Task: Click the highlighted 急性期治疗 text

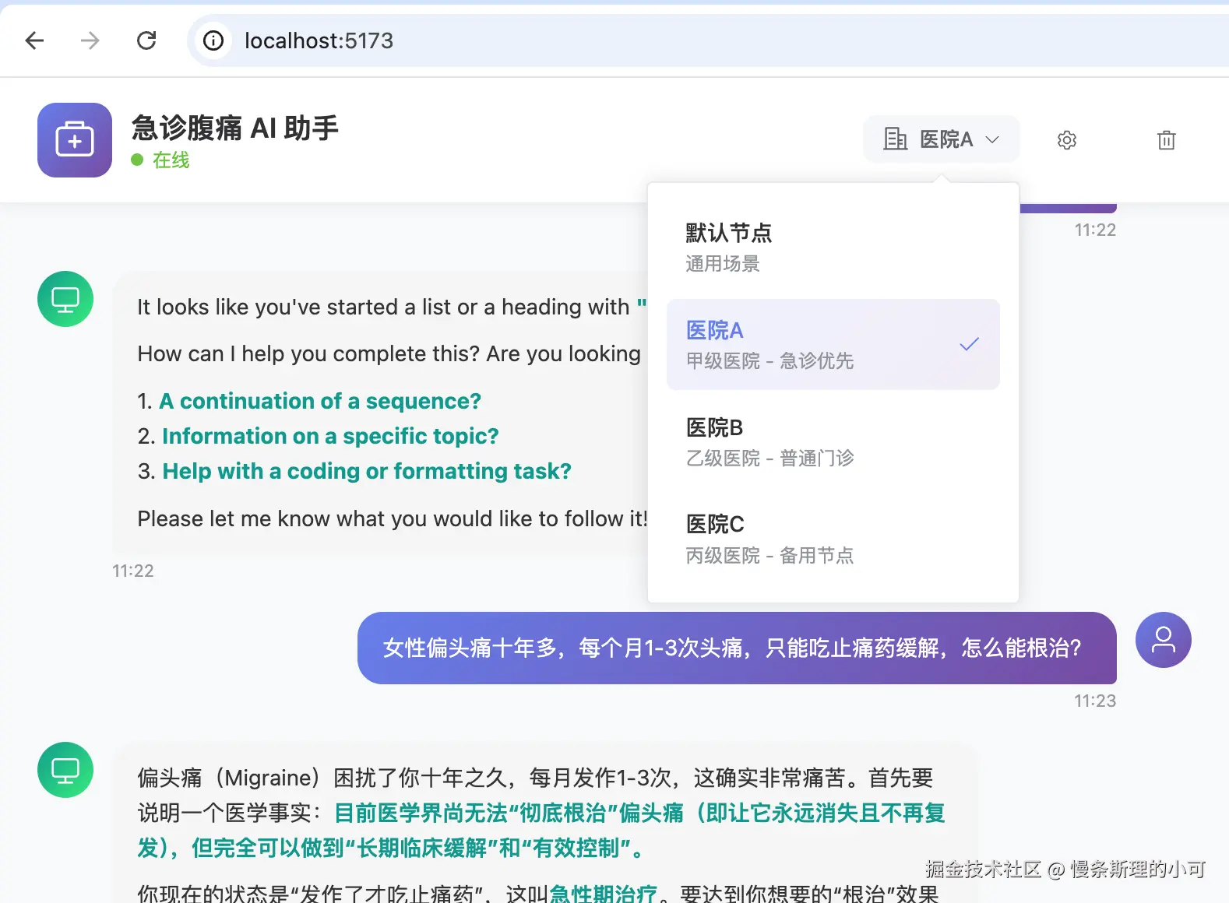Action: click(x=604, y=893)
